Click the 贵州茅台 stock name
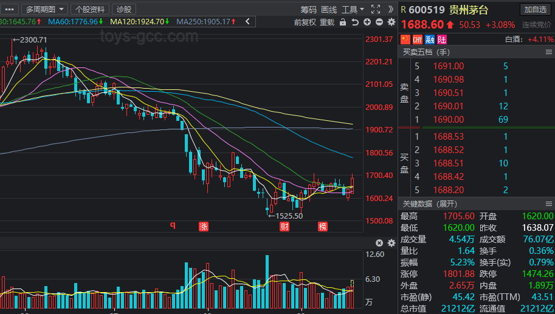555x314 pixels. pos(469,10)
